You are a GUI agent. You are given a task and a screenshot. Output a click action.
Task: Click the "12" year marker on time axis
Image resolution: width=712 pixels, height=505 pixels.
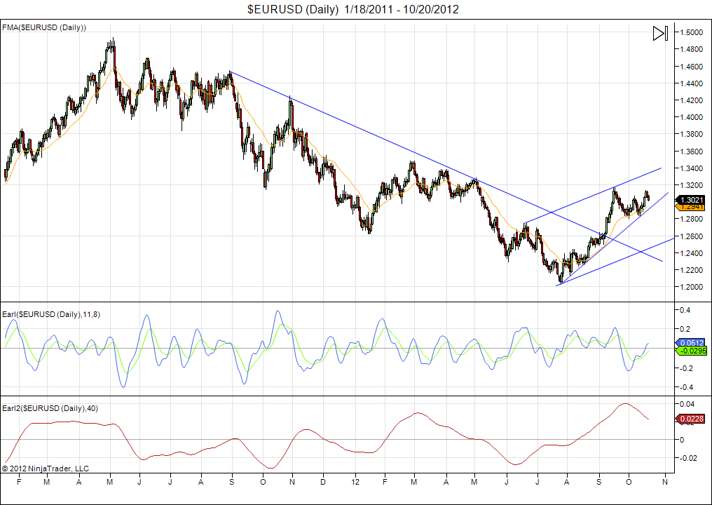point(355,483)
